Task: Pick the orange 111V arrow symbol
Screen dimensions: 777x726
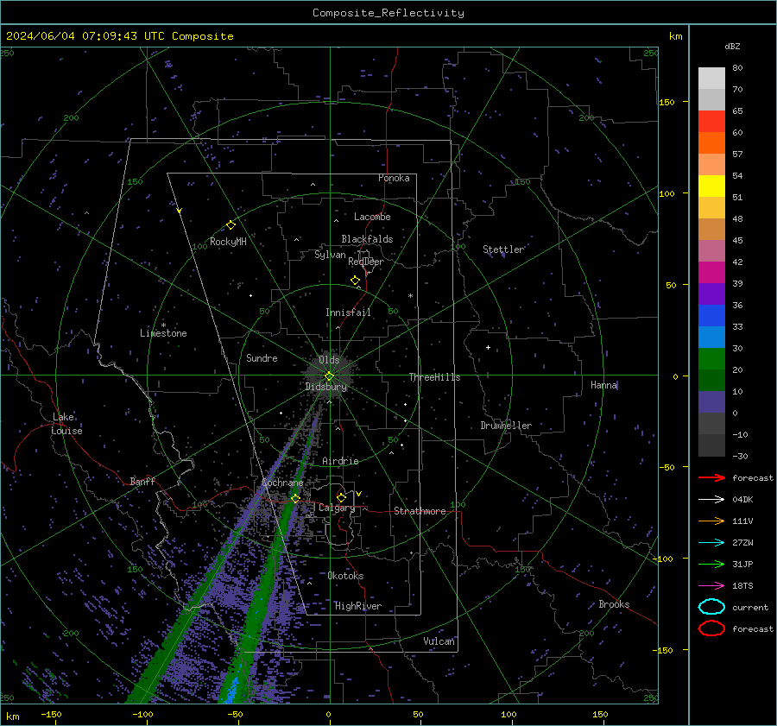Action: point(711,521)
